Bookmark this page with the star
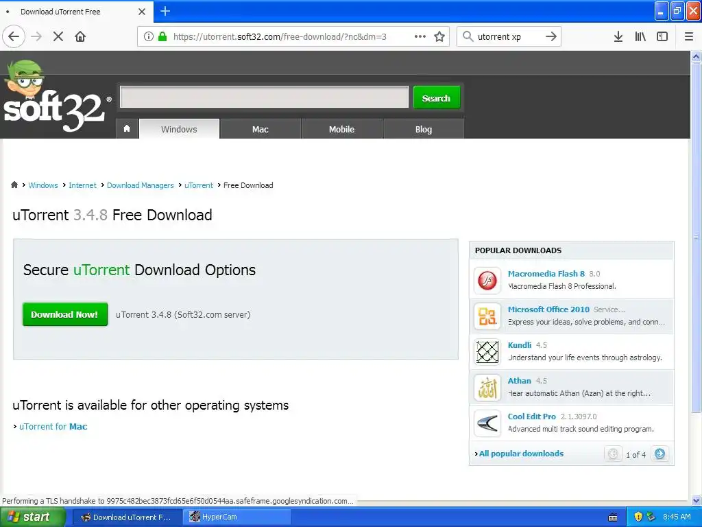702x527 pixels. (x=439, y=36)
